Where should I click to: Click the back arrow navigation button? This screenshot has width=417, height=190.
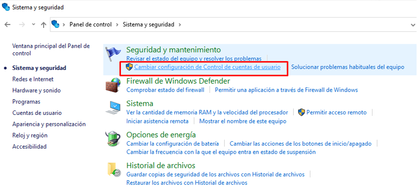(8, 24)
